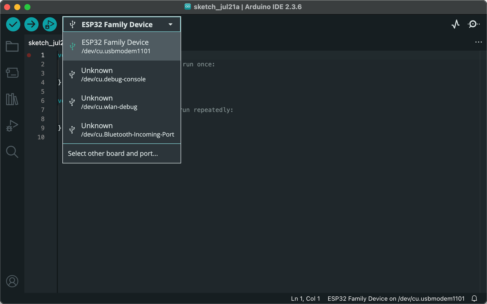The width and height of the screenshot is (487, 304).
Task: Select Unknown port /dev/cu.wlan-debug
Action: (122, 102)
